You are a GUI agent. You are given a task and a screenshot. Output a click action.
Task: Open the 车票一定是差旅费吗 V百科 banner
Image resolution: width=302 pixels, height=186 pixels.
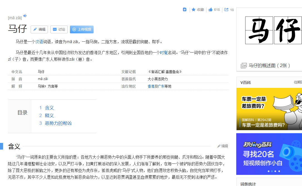tap(269, 109)
